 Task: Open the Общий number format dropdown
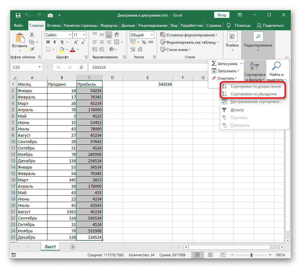tap(152, 35)
